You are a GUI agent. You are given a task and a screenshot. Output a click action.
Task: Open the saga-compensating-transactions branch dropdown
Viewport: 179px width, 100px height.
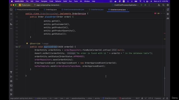coord(48,5)
